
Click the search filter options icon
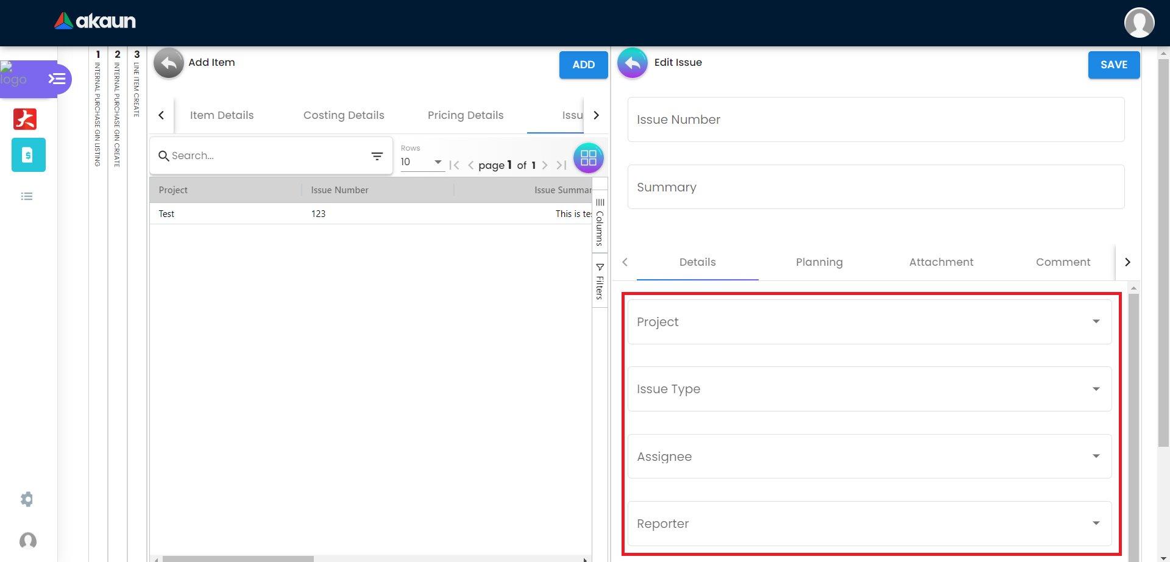point(377,156)
